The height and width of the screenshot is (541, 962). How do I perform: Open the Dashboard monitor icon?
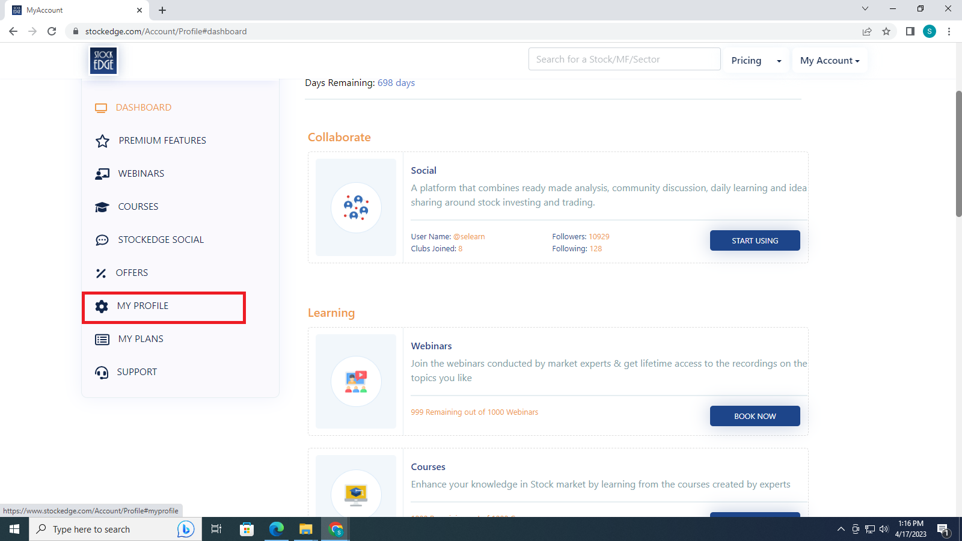tap(101, 108)
